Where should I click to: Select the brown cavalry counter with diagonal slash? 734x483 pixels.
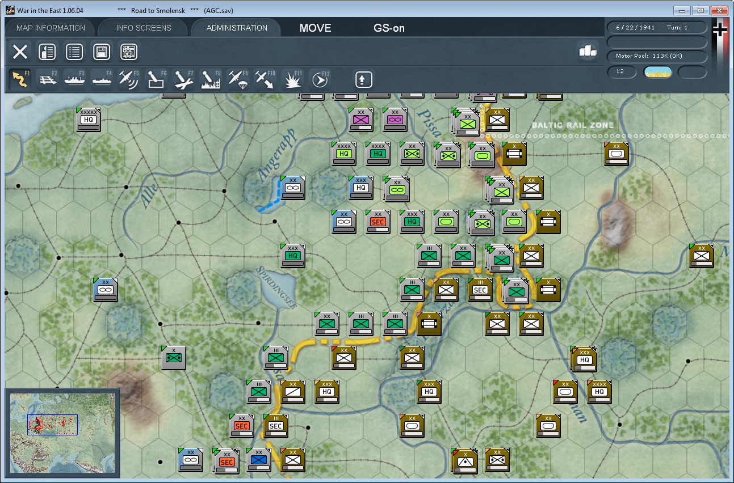pyautogui.click(x=292, y=391)
